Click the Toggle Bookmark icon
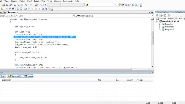Viewport: 185px width, 104px height. [x=25, y=9]
